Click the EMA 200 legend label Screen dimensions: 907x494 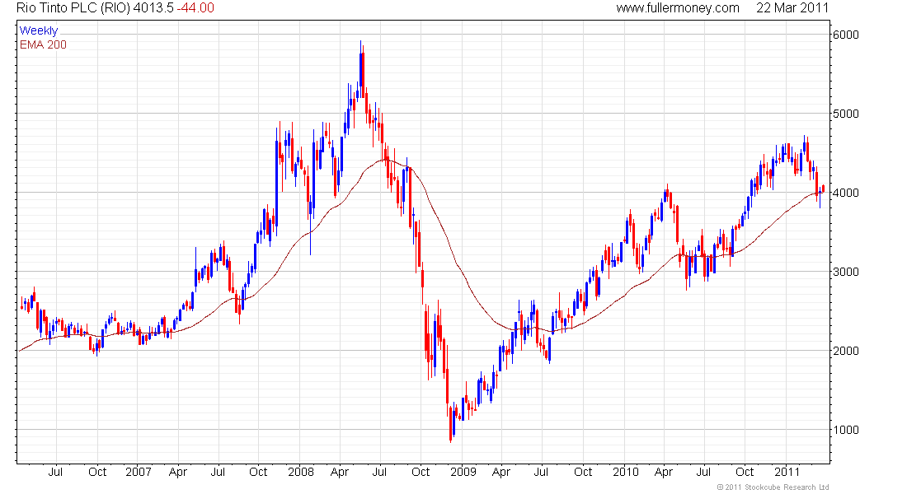[x=43, y=44]
